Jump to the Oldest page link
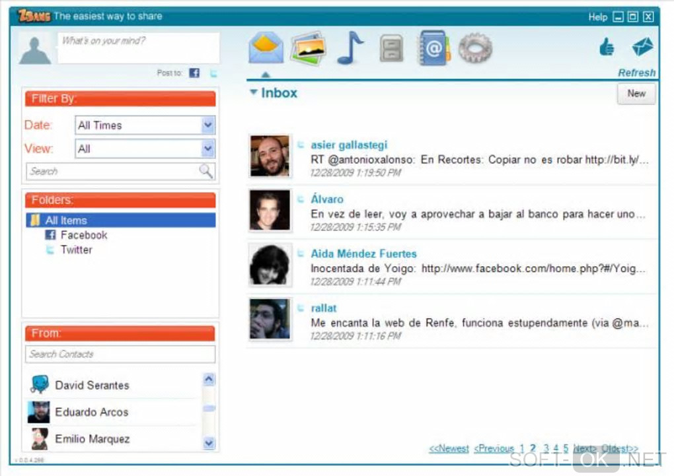The image size is (674, 476). [620, 448]
